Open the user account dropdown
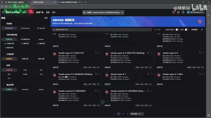211x118 pixels. [196, 12]
